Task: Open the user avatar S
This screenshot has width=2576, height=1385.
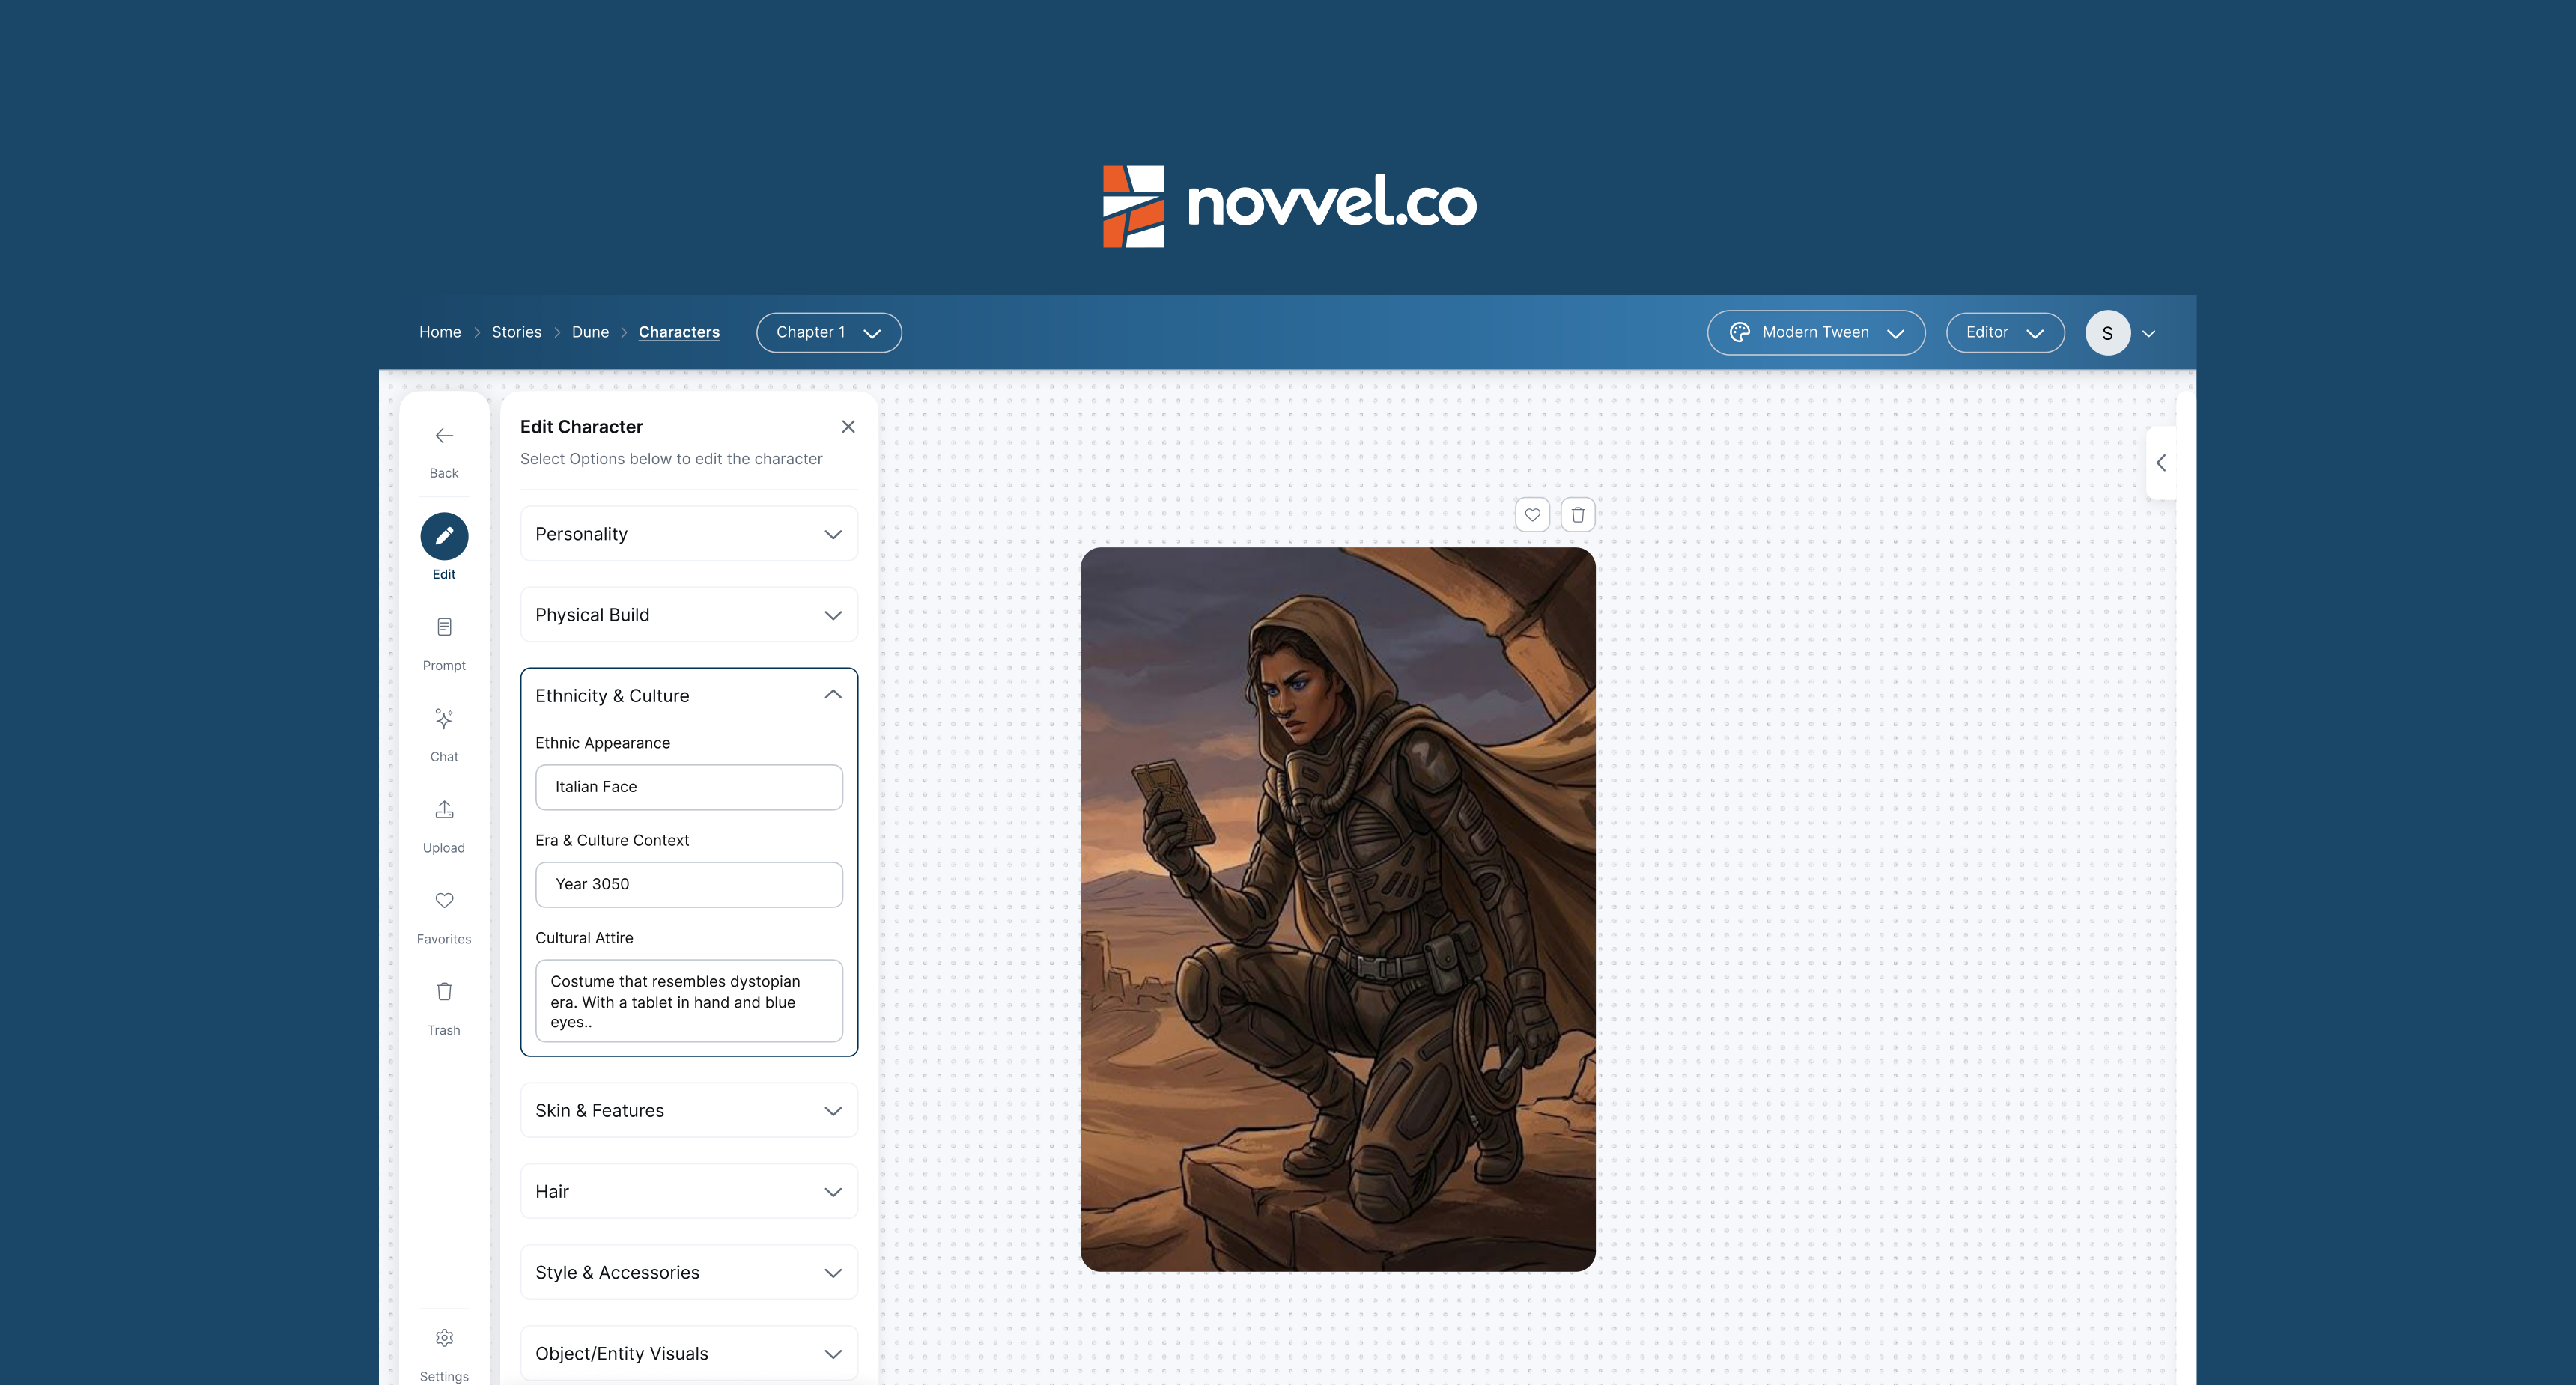Action: click(2107, 333)
